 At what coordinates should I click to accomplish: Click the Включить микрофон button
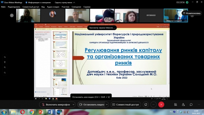point(56,104)
